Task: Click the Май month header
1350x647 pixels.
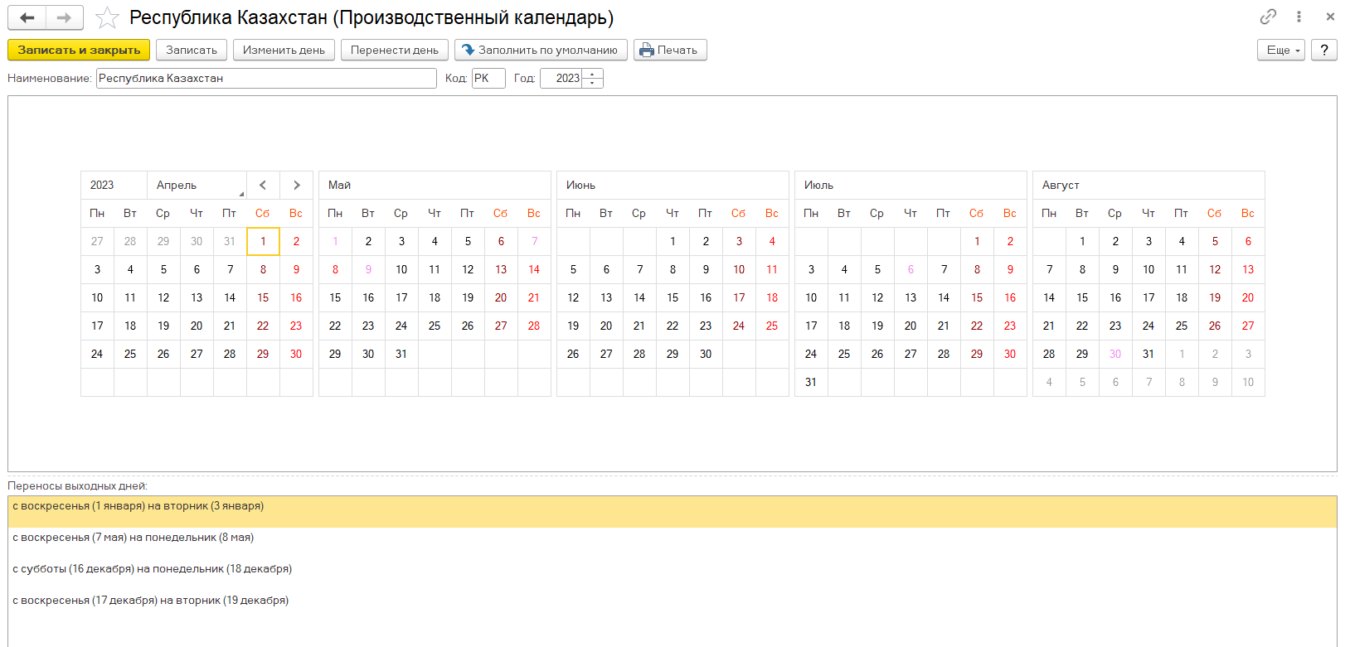Action: click(435, 185)
